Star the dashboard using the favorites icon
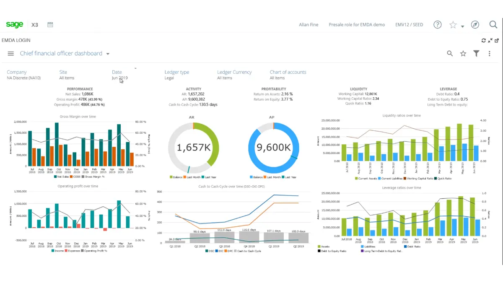 click(463, 53)
